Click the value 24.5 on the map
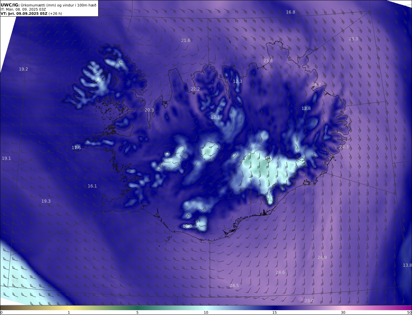This screenshot has width=412, height=315. [x=234, y=285]
